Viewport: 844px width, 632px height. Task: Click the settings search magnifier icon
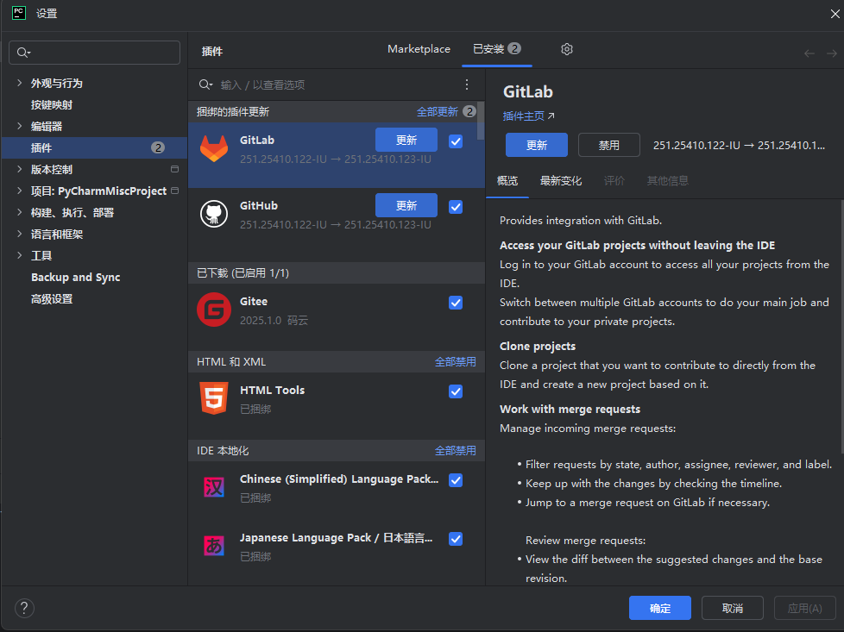pos(23,53)
